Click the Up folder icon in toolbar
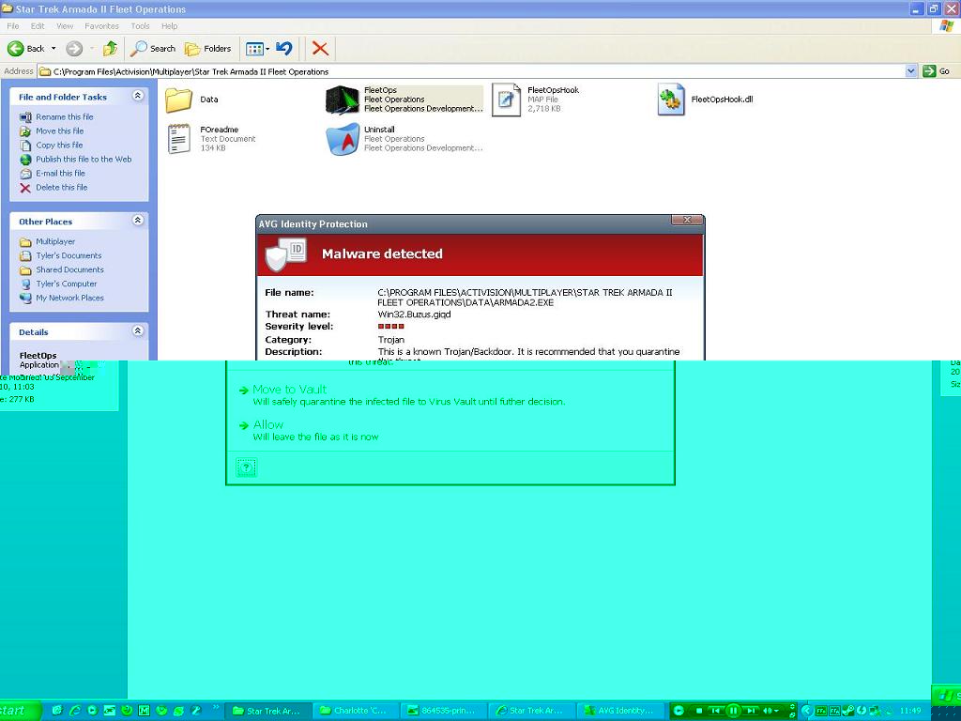Image resolution: width=961 pixels, height=721 pixels. [110, 49]
